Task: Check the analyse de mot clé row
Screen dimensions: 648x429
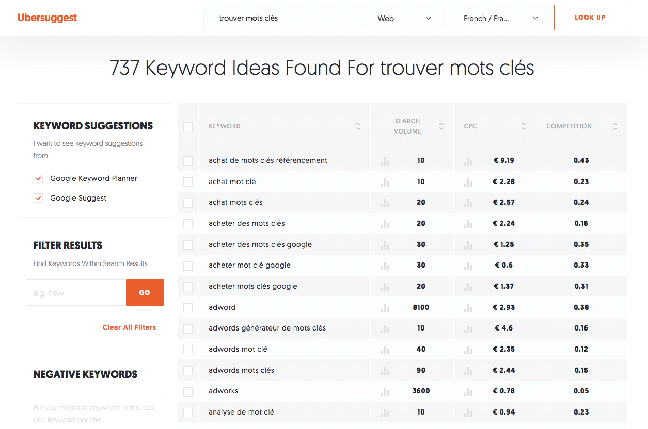Action: pos(188,412)
